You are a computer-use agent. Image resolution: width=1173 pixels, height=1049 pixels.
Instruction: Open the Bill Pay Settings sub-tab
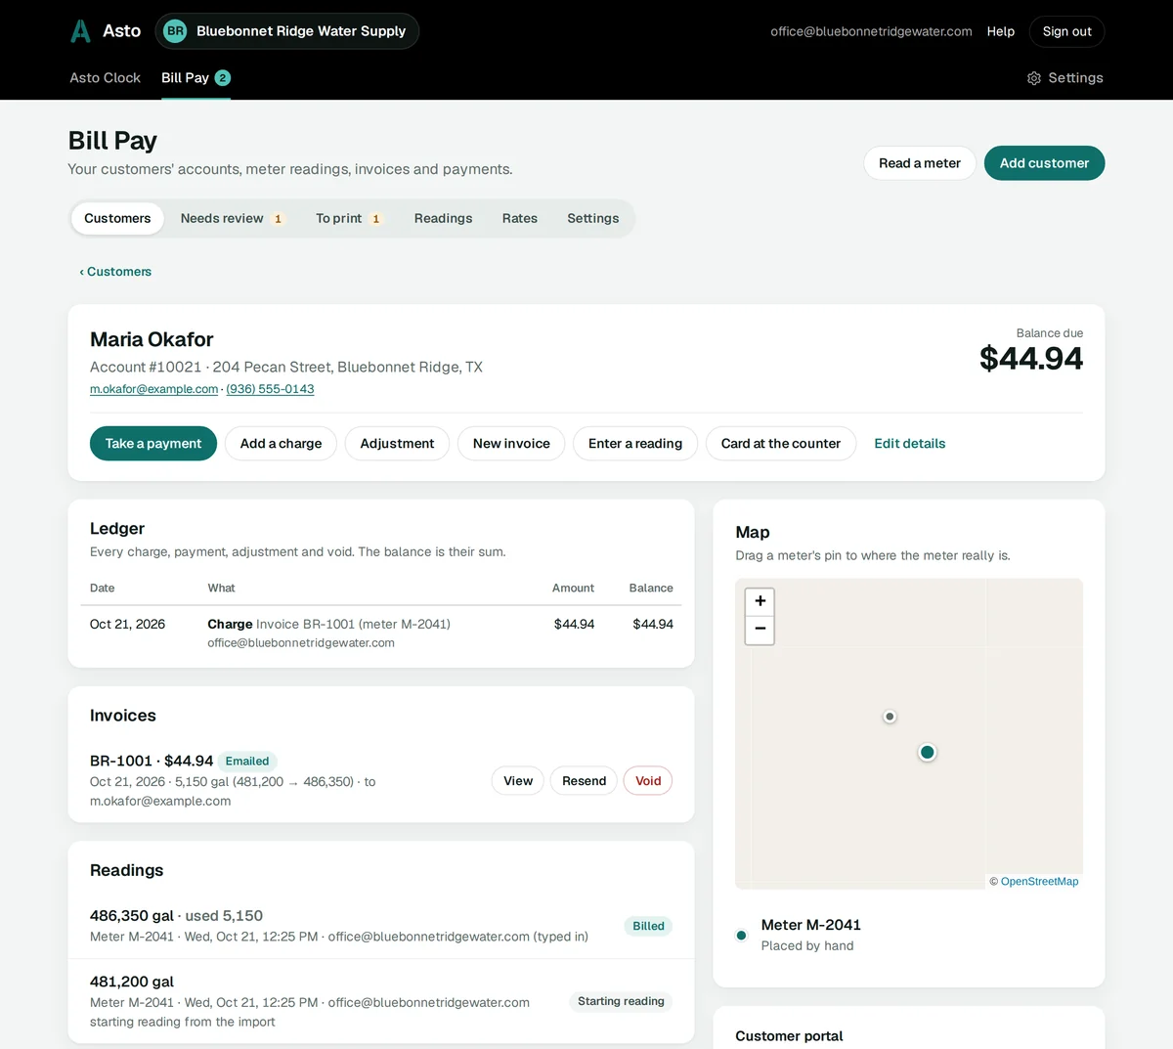593,218
